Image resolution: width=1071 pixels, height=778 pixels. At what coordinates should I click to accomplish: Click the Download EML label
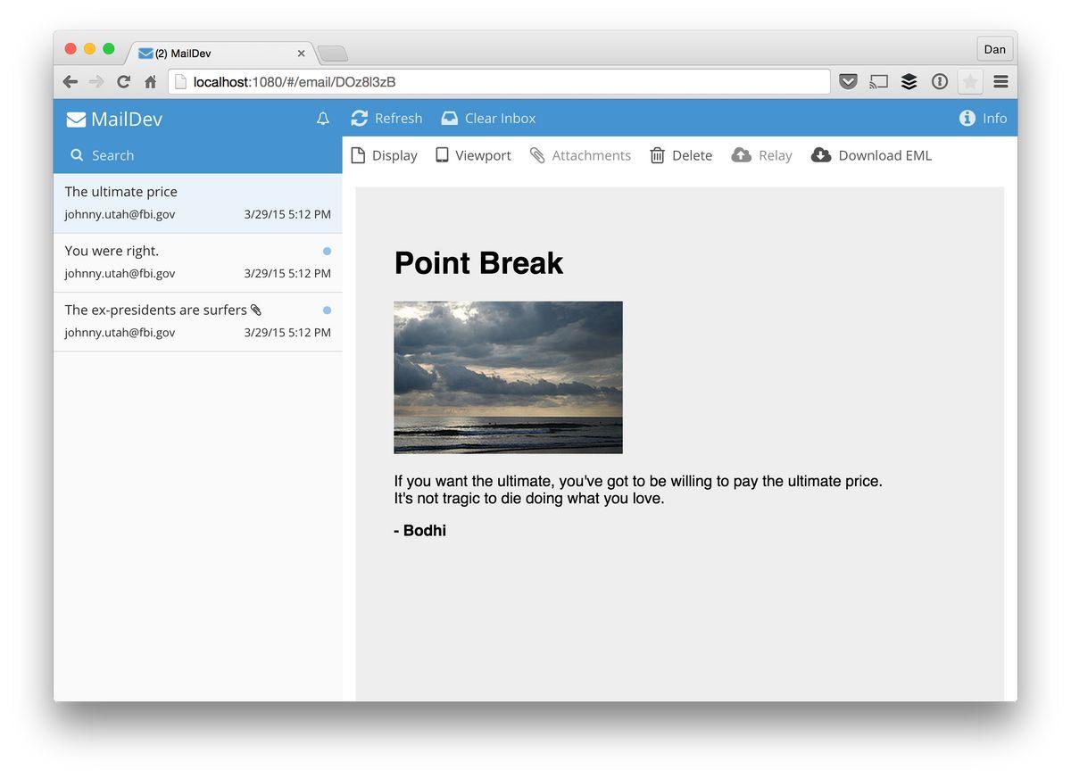point(885,155)
